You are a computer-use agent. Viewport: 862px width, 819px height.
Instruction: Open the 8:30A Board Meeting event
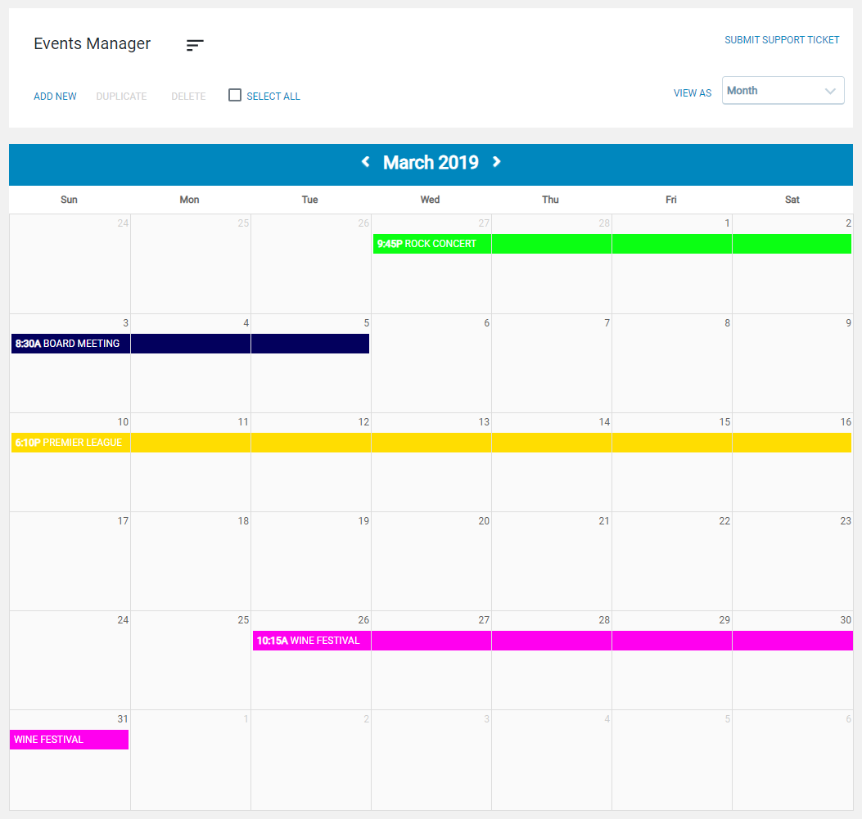pyautogui.click(x=190, y=344)
